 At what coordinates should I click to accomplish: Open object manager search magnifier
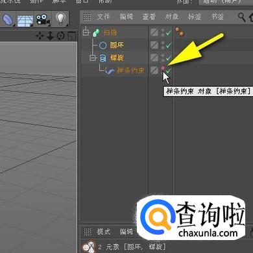pos(241,17)
